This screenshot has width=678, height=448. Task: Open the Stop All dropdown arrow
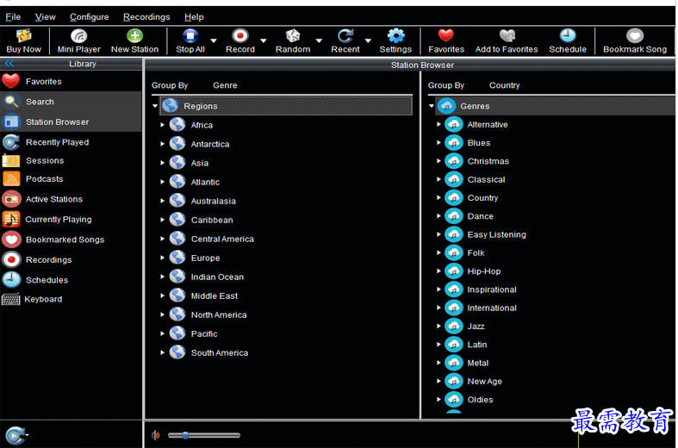coord(214,40)
